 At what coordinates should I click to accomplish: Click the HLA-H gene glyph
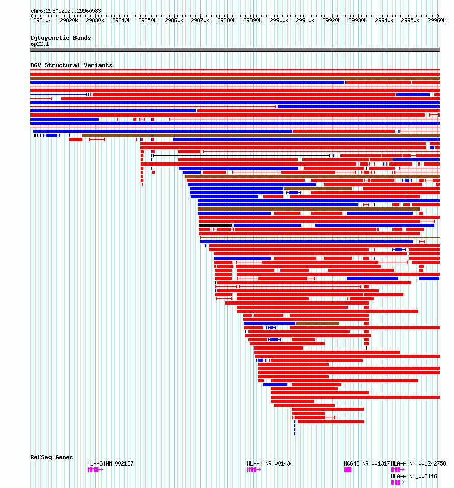[x=254, y=469]
